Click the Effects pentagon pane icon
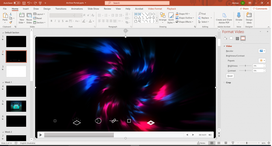Viewport: 272px width, 146px height. tap(231, 39)
